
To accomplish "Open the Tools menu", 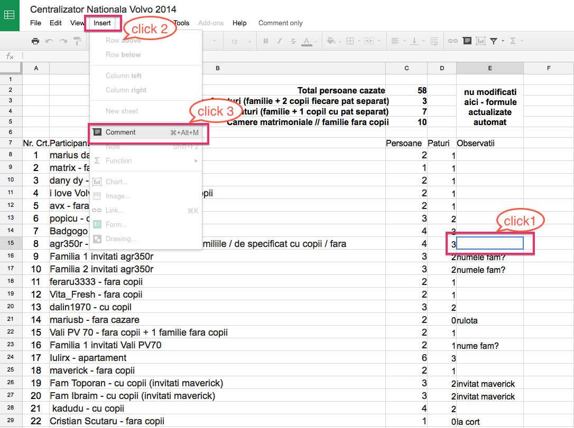I will point(182,23).
